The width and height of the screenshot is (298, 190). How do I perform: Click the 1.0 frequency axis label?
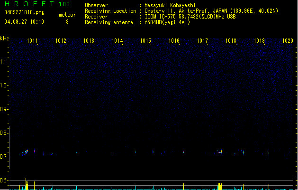3,85
